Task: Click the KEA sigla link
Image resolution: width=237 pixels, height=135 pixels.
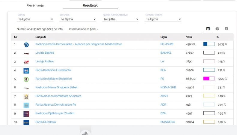Action: (x=163, y=70)
